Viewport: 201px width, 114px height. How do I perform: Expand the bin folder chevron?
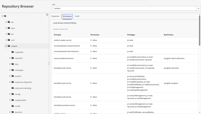pyautogui.click(x=6, y=34)
